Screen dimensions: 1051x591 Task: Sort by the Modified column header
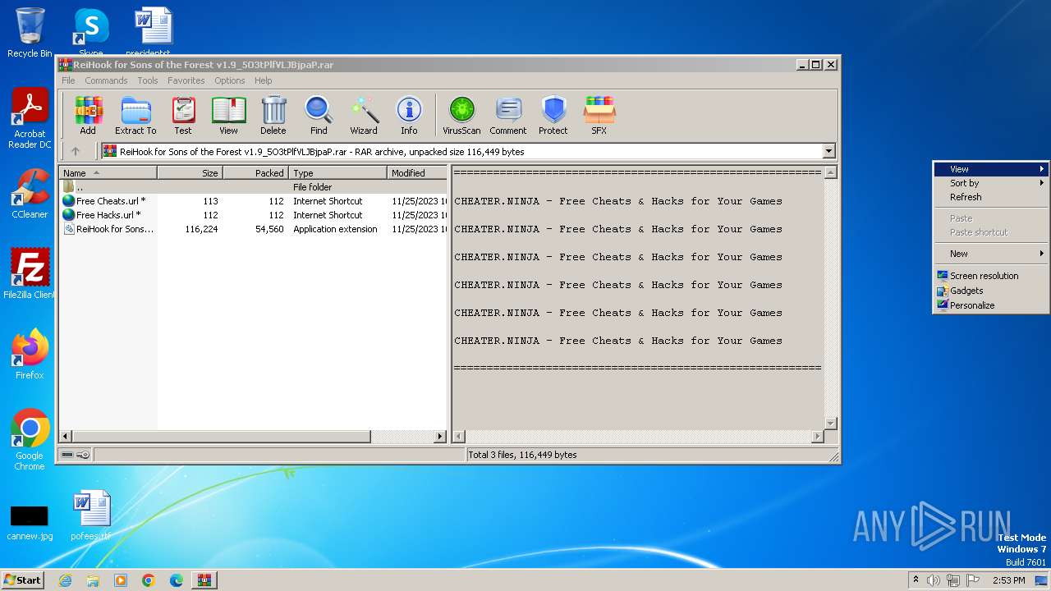click(x=417, y=173)
